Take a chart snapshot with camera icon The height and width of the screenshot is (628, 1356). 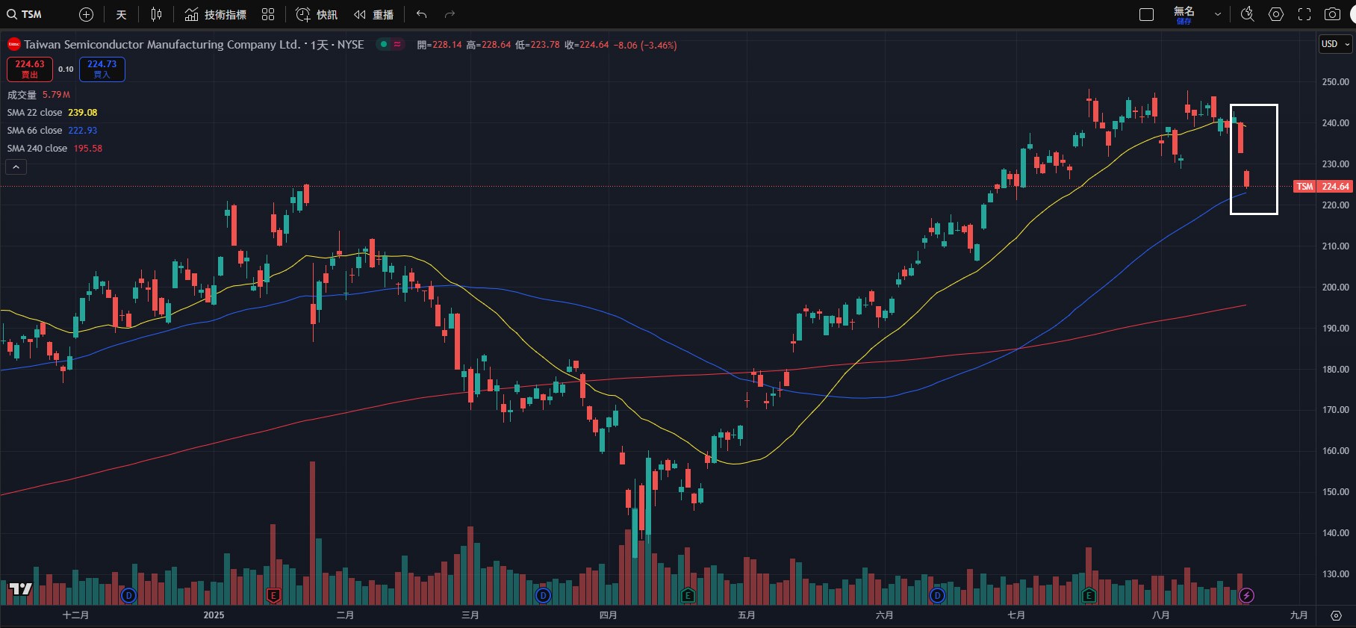click(1332, 14)
